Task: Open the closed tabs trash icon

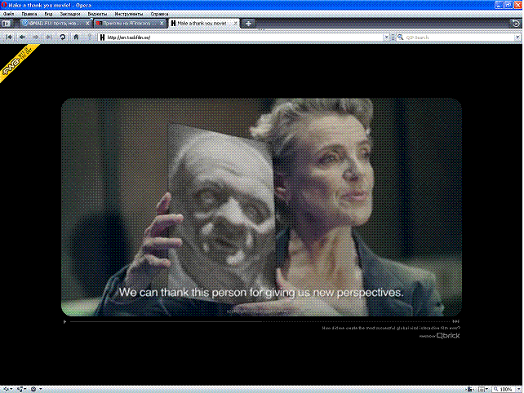Action: point(515,24)
